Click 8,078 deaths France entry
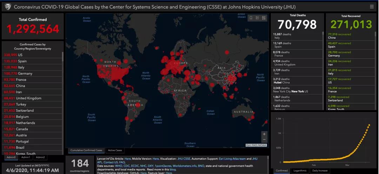 (x=296, y=54)
